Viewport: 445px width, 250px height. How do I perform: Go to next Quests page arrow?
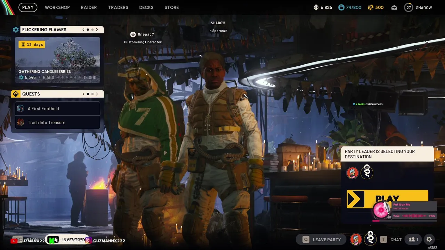pyautogui.click(x=97, y=94)
